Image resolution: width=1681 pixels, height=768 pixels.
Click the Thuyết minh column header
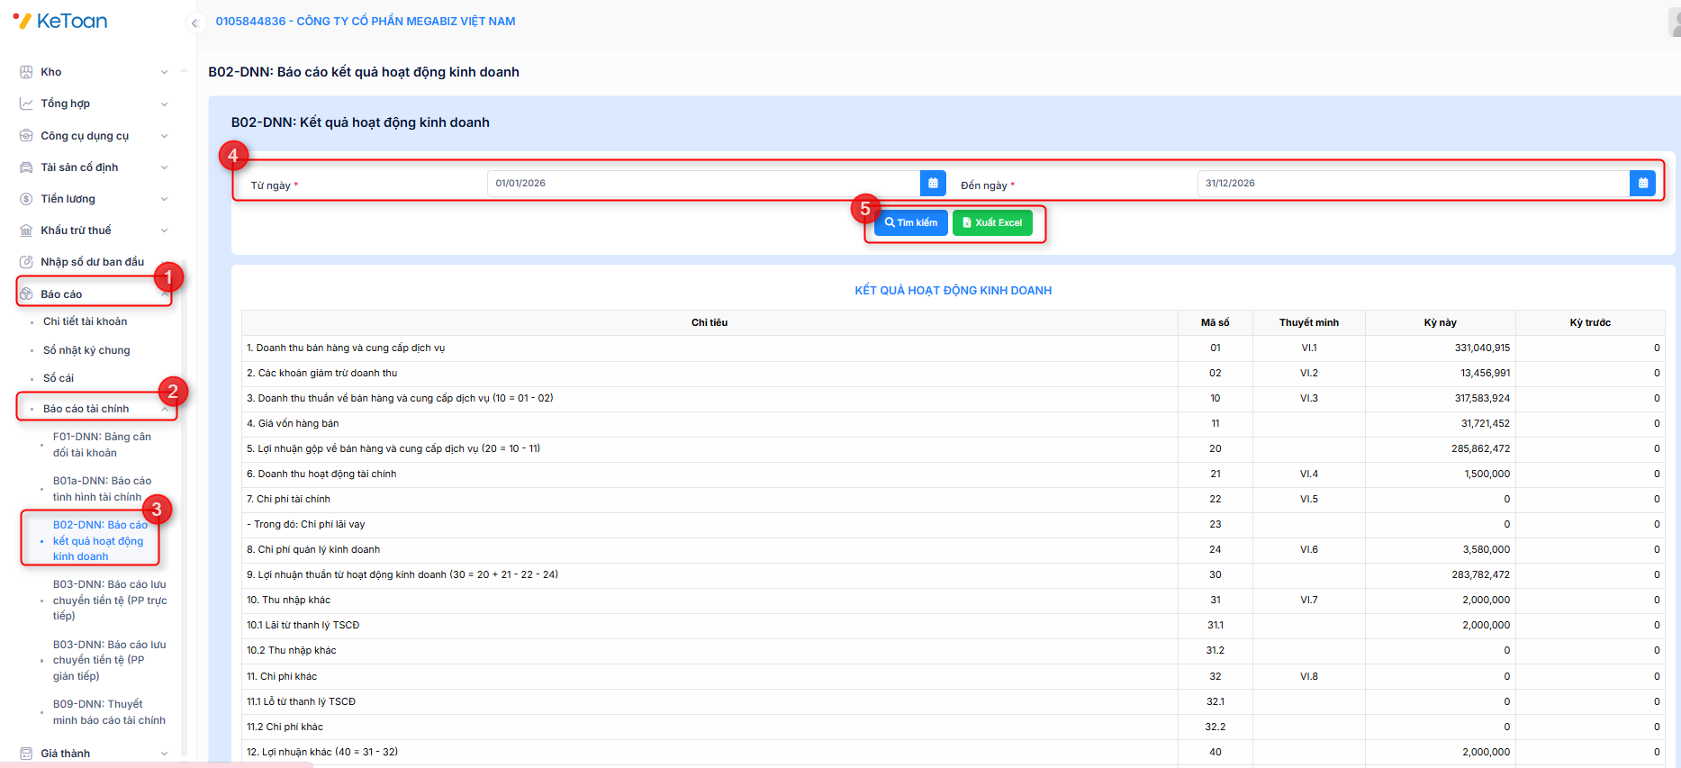pyautogui.click(x=1308, y=322)
